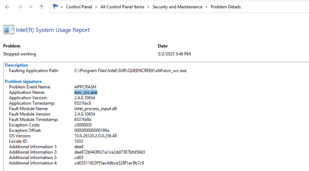This screenshot has width=309, height=171.
Task: Click the Additional Information 3 label
Action: [33, 158]
